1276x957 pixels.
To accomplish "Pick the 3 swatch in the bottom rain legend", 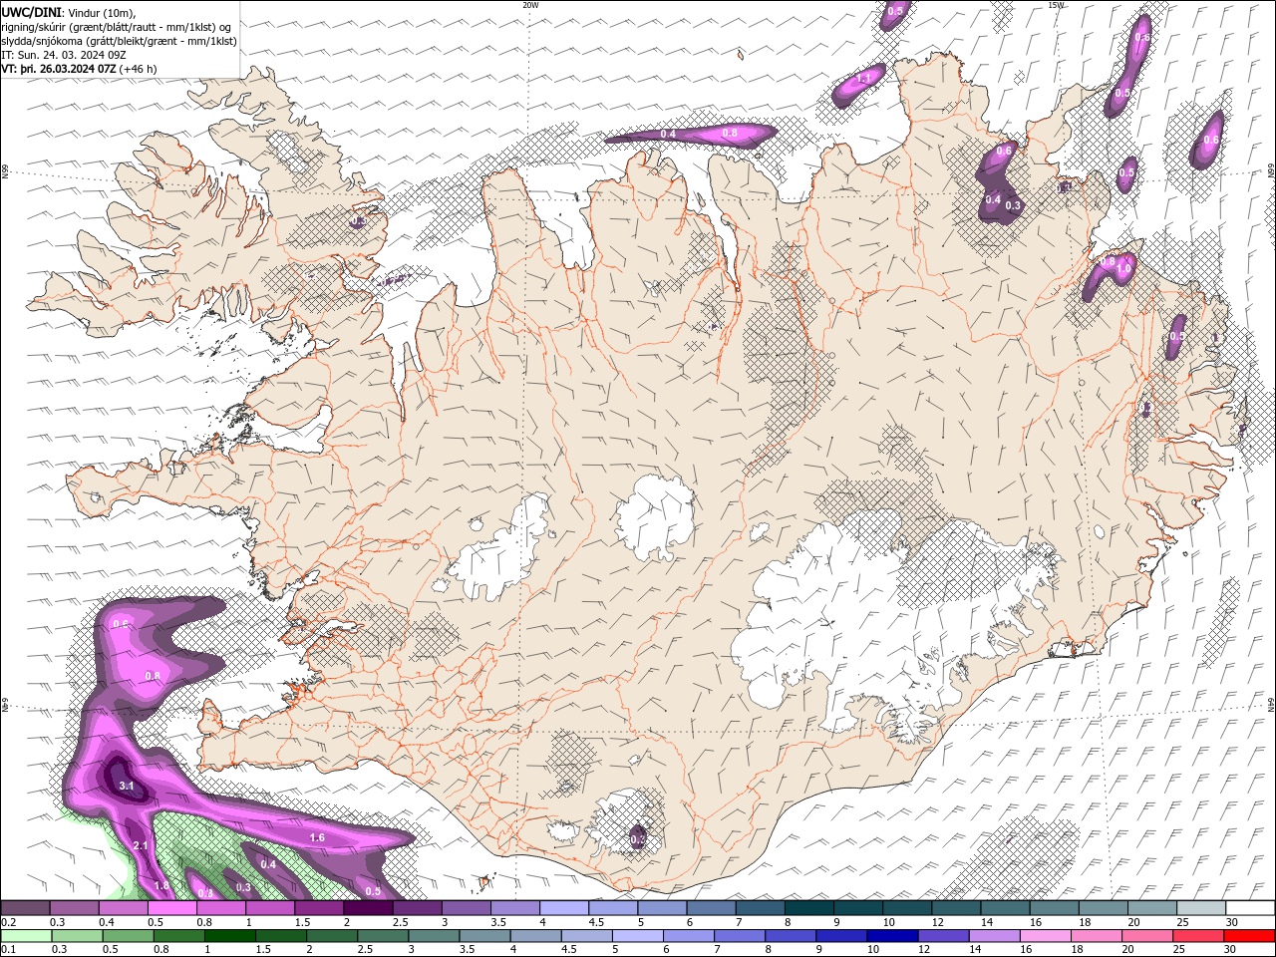I will click(x=432, y=936).
